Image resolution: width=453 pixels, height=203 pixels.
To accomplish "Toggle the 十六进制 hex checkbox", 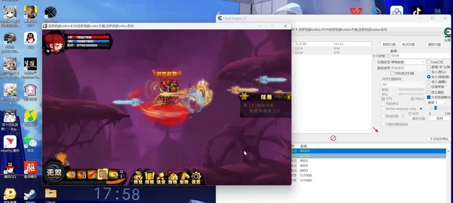I will tap(388, 56).
